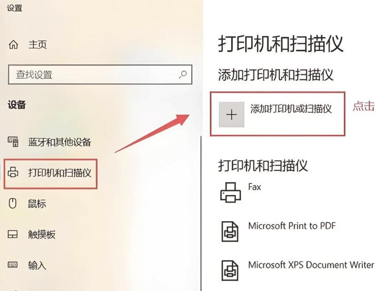This screenshot has height=291, width=387.
Task: Click the keyboard icon beside 输入
Action: pyautogui.click(x=13, y=265)
